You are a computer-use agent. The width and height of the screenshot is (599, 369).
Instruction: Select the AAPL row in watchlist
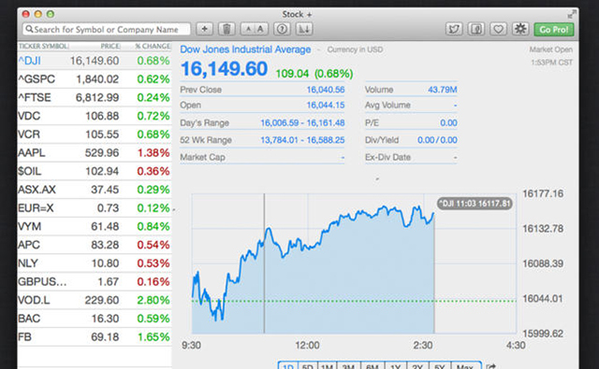95,153
